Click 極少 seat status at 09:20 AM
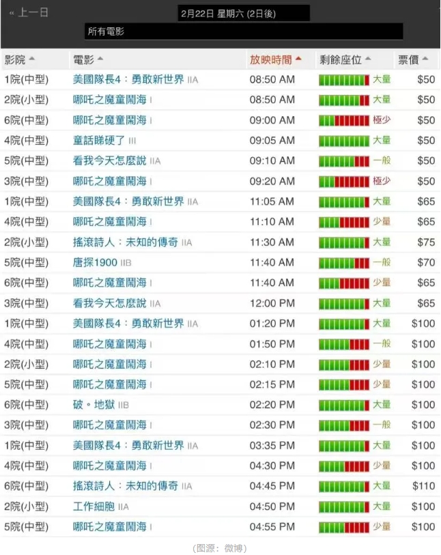 coord(382,181)
